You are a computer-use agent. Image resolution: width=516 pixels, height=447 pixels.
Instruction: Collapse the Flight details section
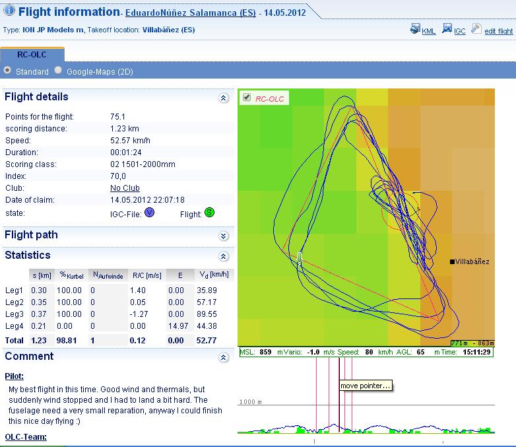(x=223, y=98)
